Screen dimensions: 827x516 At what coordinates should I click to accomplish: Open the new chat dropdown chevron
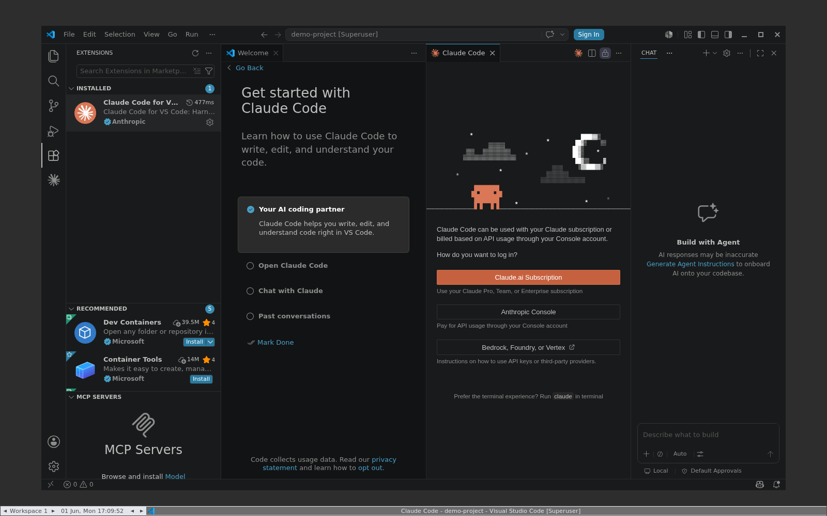pyautogui.click(x=715, y=53)
